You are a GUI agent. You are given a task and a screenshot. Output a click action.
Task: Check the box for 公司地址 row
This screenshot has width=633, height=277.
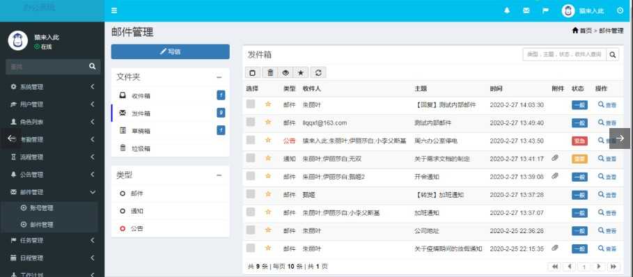tap(251, 230)
